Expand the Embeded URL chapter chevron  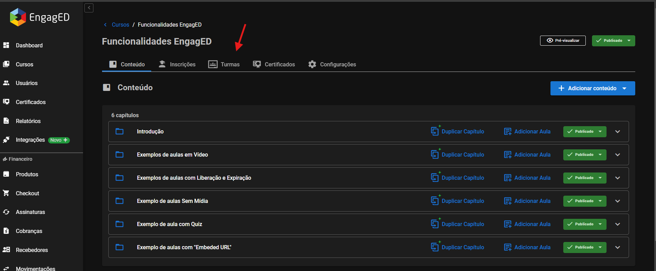pos(618,247)
